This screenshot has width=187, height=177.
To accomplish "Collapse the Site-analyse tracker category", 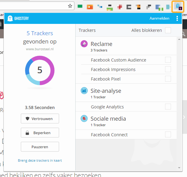I will (126, 93).
